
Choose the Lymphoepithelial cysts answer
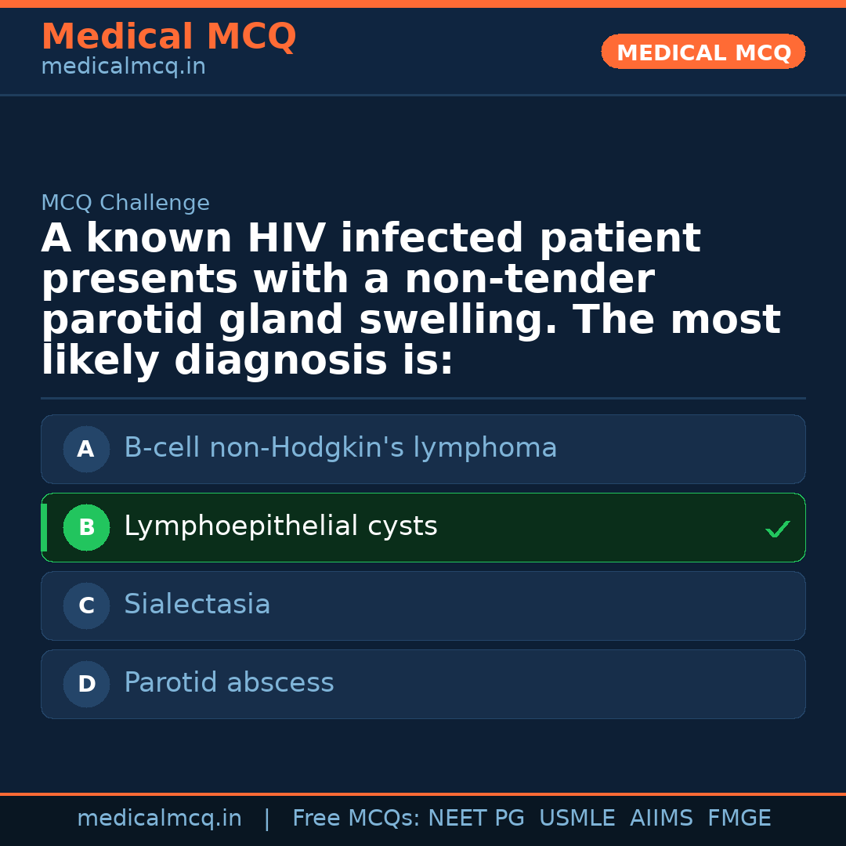click(x=280, y=526)
